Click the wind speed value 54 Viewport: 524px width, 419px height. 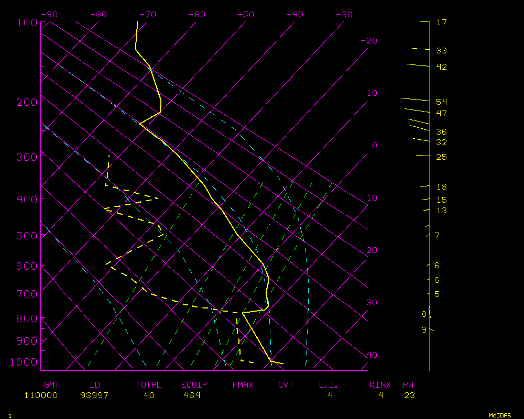(x=441, y=102)
